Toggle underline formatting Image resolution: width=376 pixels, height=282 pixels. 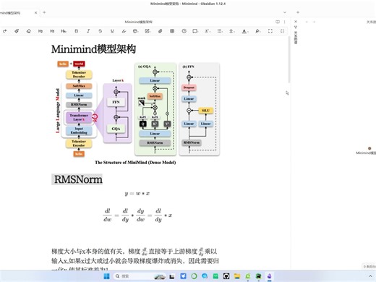point(112,31)
